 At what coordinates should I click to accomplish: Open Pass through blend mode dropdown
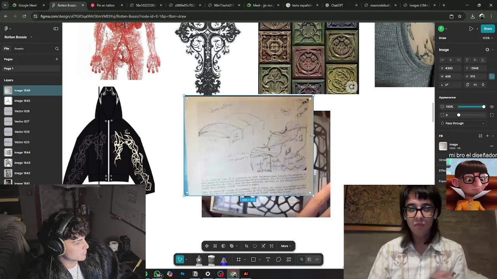coord(463,123)
